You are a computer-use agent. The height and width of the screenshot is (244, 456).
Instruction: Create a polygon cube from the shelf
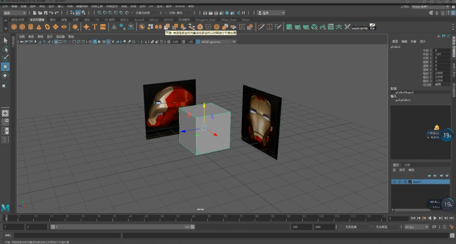(x=22, y=27)
